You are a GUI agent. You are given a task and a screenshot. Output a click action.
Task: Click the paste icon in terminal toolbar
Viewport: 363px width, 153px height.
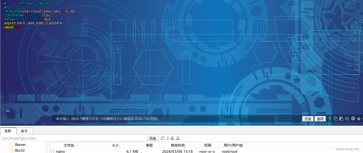(341, 119)
